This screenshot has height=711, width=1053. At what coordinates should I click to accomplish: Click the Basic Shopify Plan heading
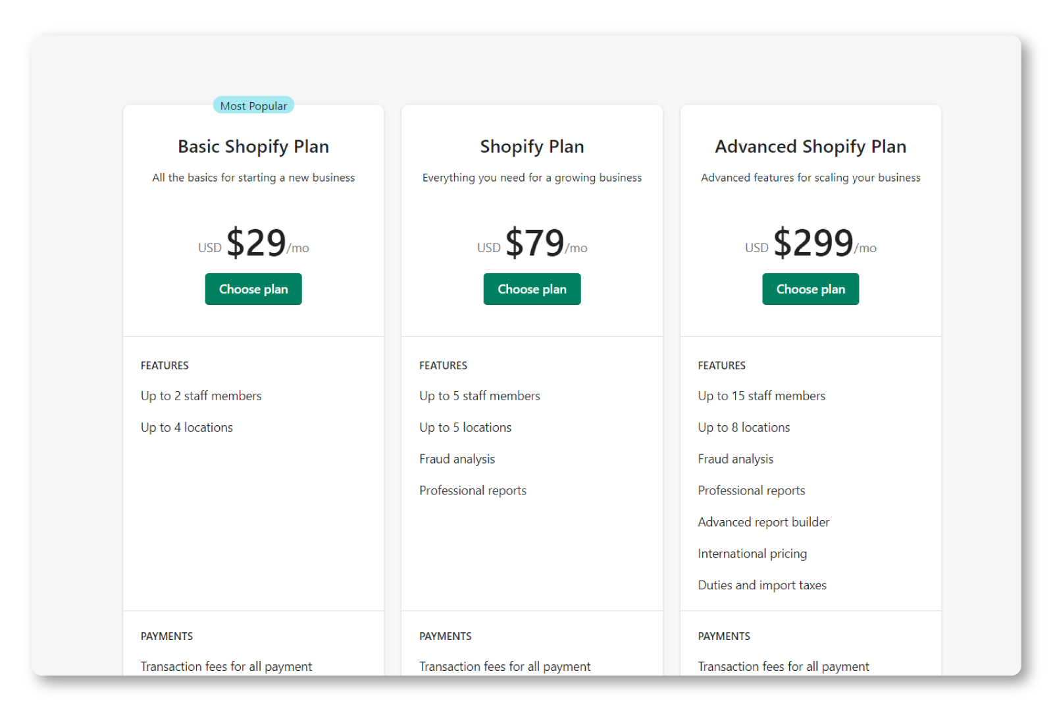253,146
